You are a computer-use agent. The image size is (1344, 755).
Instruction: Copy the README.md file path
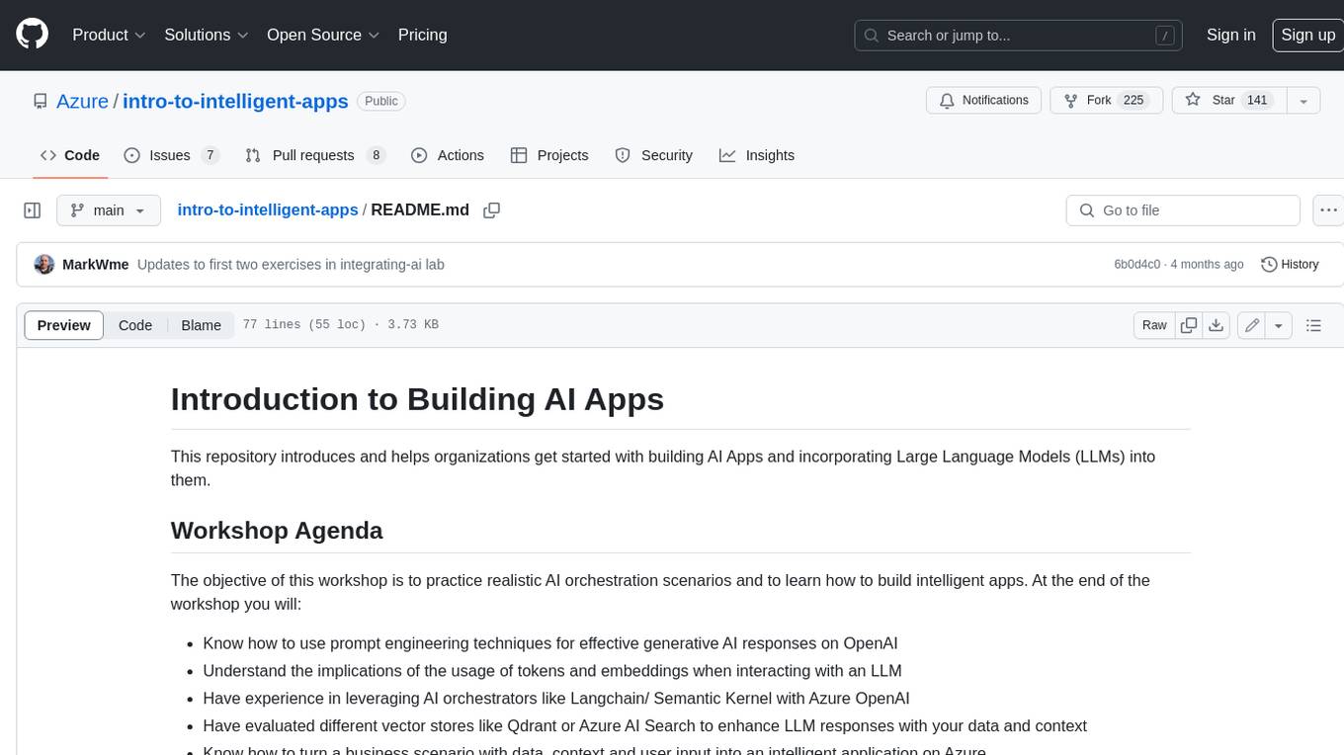[491, 210]
